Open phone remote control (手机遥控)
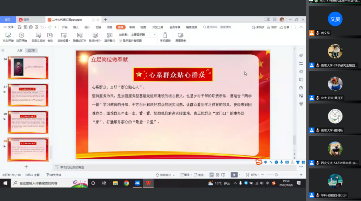Screen dimensions: 361x201 pos(165,37)
